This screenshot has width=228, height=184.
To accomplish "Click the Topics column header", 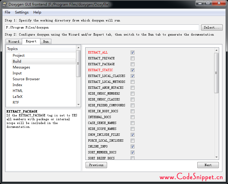I will coord(41,49).
